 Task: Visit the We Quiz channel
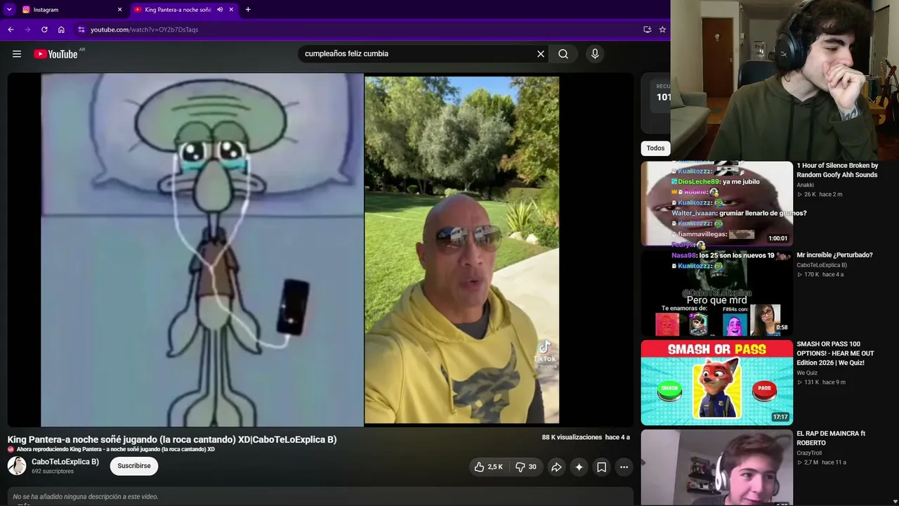(x=807, y=372)
